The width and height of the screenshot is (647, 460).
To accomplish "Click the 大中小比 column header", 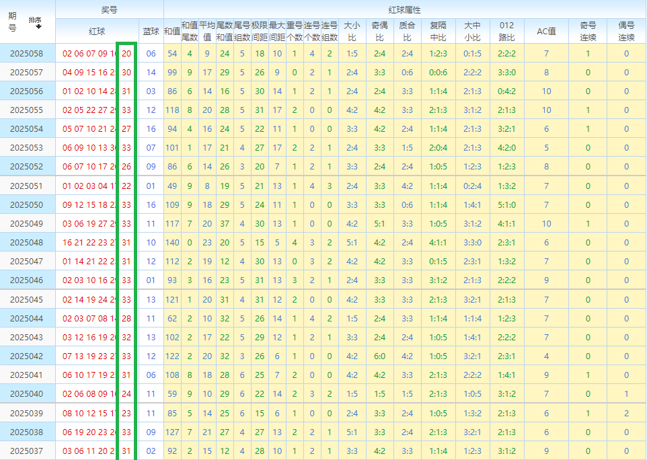I will [x=472, y=31].
